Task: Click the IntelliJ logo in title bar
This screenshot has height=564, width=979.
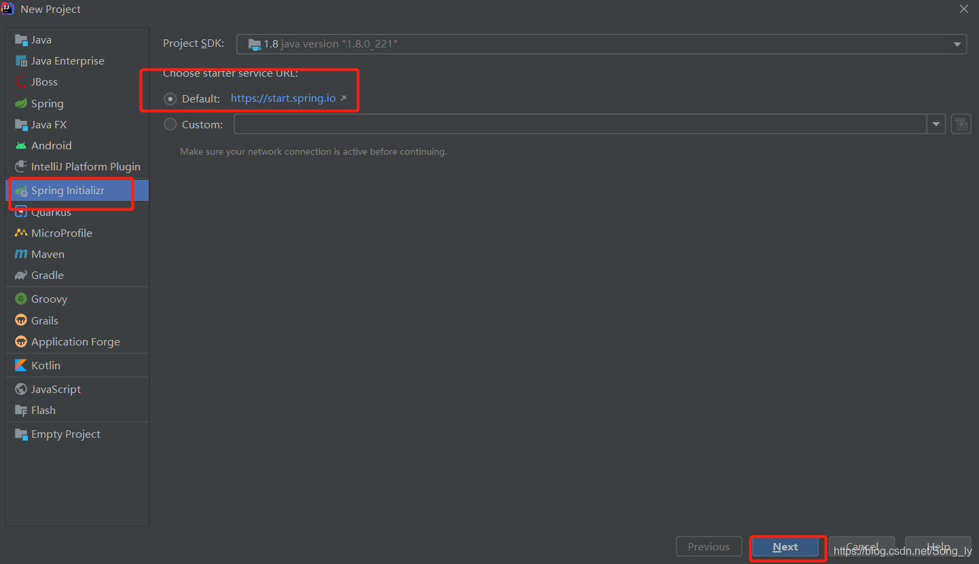Action: (x=8, y=9)
